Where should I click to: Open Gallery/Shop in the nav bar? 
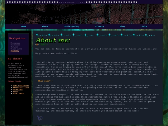(72, 26)
